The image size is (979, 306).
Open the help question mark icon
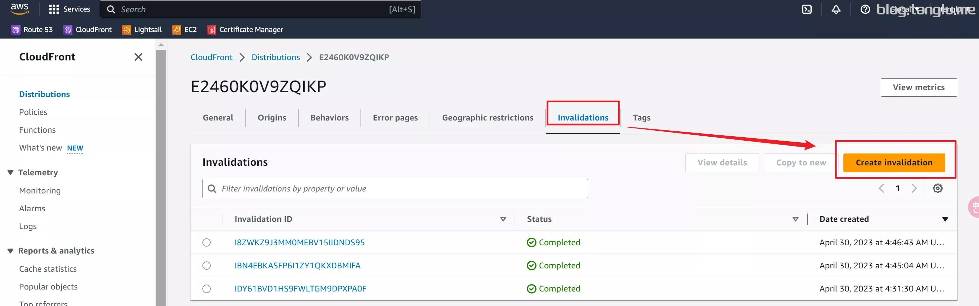[x=865, y=9]
